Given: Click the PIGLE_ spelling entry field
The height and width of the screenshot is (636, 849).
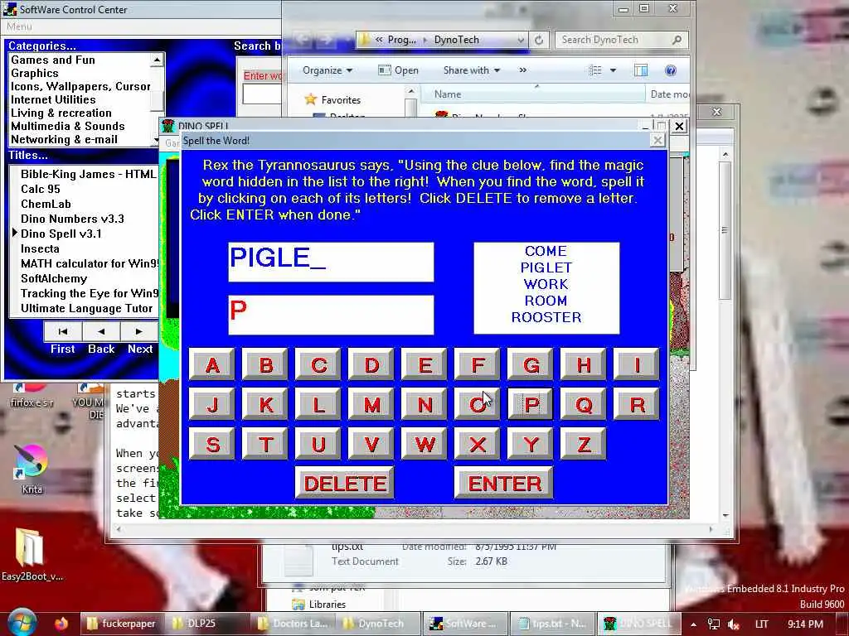Looking at the screenshot, I should click(x=331, y=262).
